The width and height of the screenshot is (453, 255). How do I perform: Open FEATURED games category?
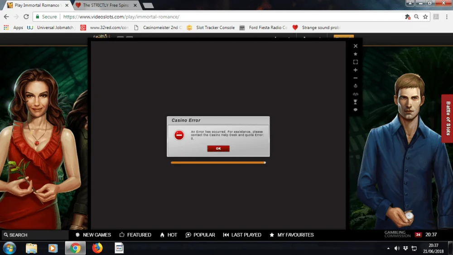pos(135,235)
